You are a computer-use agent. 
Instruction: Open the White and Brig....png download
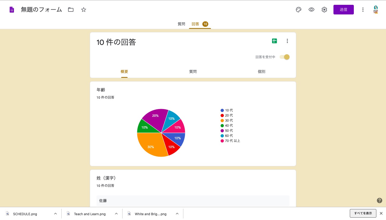(x=150, y=214)
